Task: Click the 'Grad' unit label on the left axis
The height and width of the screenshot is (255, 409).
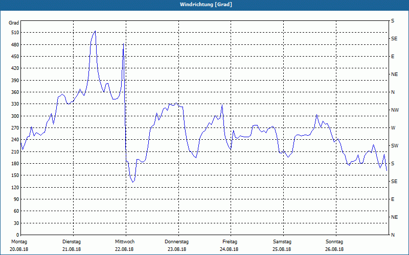Action: 14,23
